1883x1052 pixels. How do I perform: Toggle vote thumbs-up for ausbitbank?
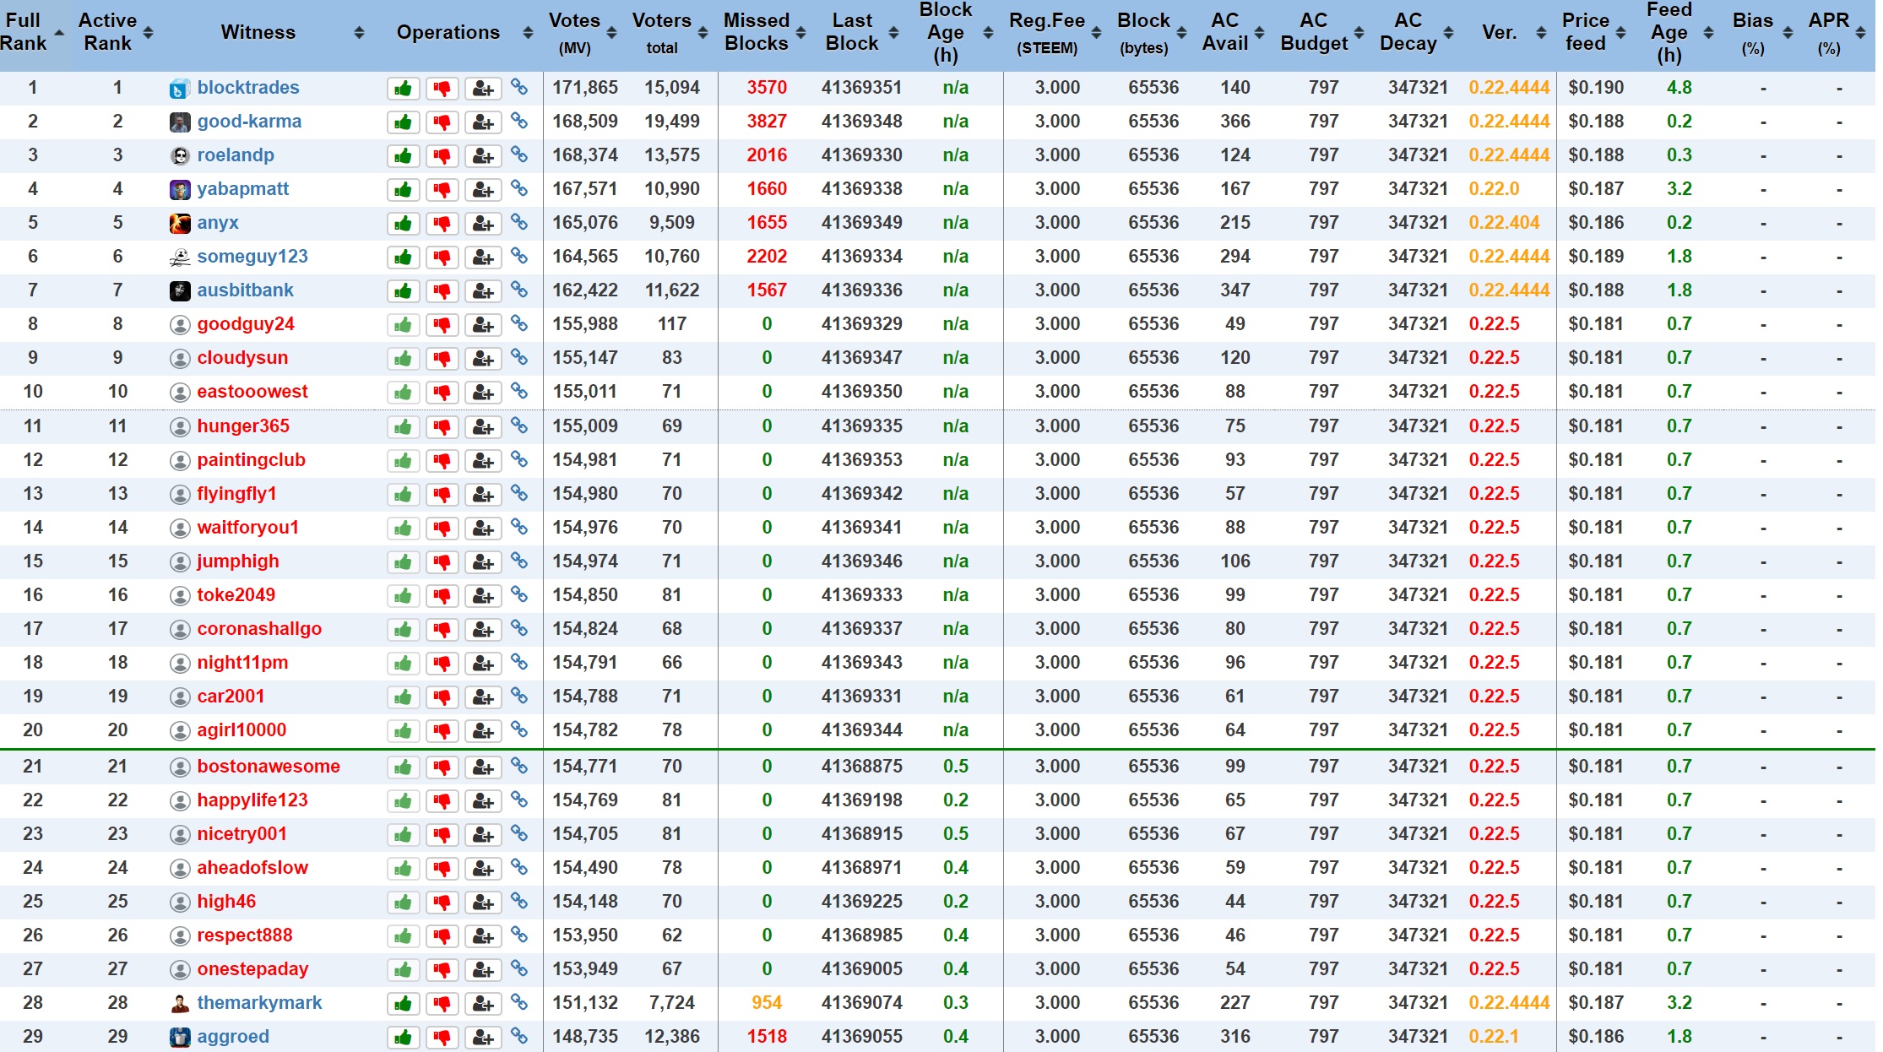[x=403, y=290]
